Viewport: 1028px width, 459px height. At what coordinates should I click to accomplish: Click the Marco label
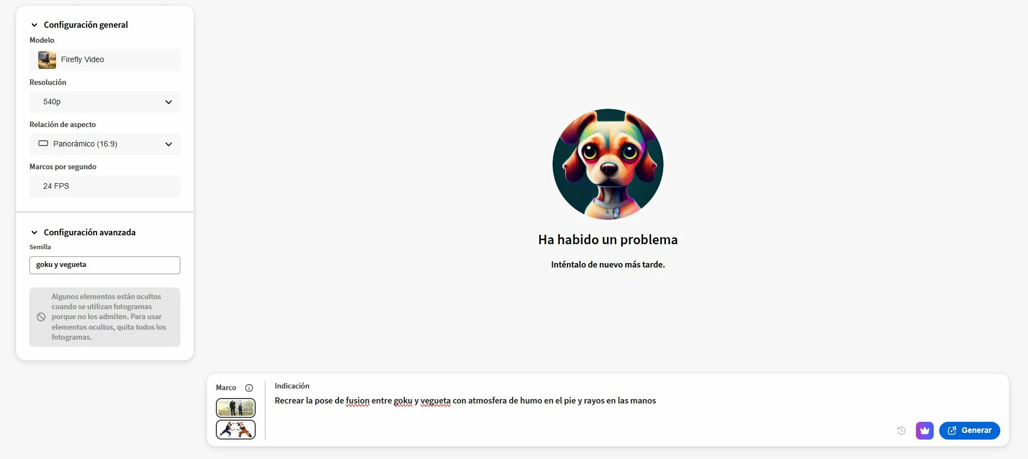coord(226,388)
